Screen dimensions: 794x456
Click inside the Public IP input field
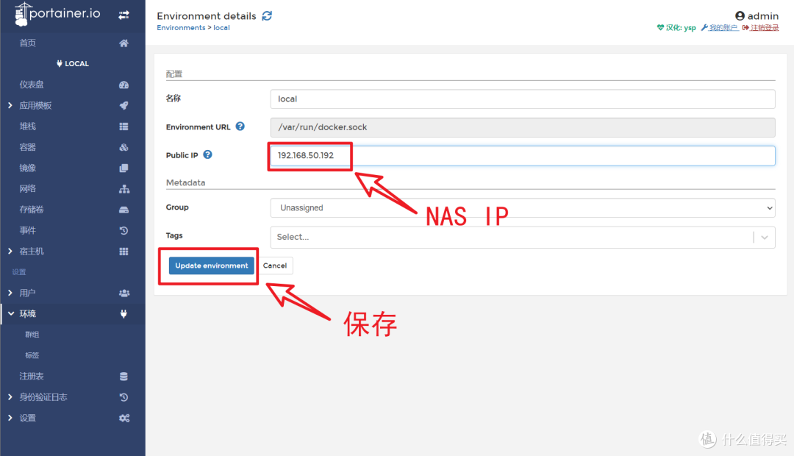[441, 155]
